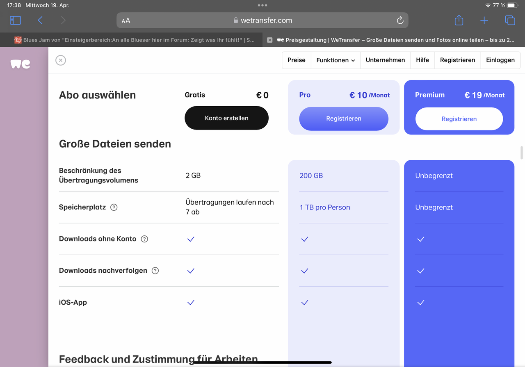Close the pricing panel with X circle

(61, 60)
